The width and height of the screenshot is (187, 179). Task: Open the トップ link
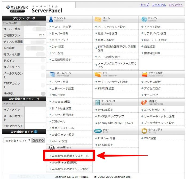click(x=145, y=5)
